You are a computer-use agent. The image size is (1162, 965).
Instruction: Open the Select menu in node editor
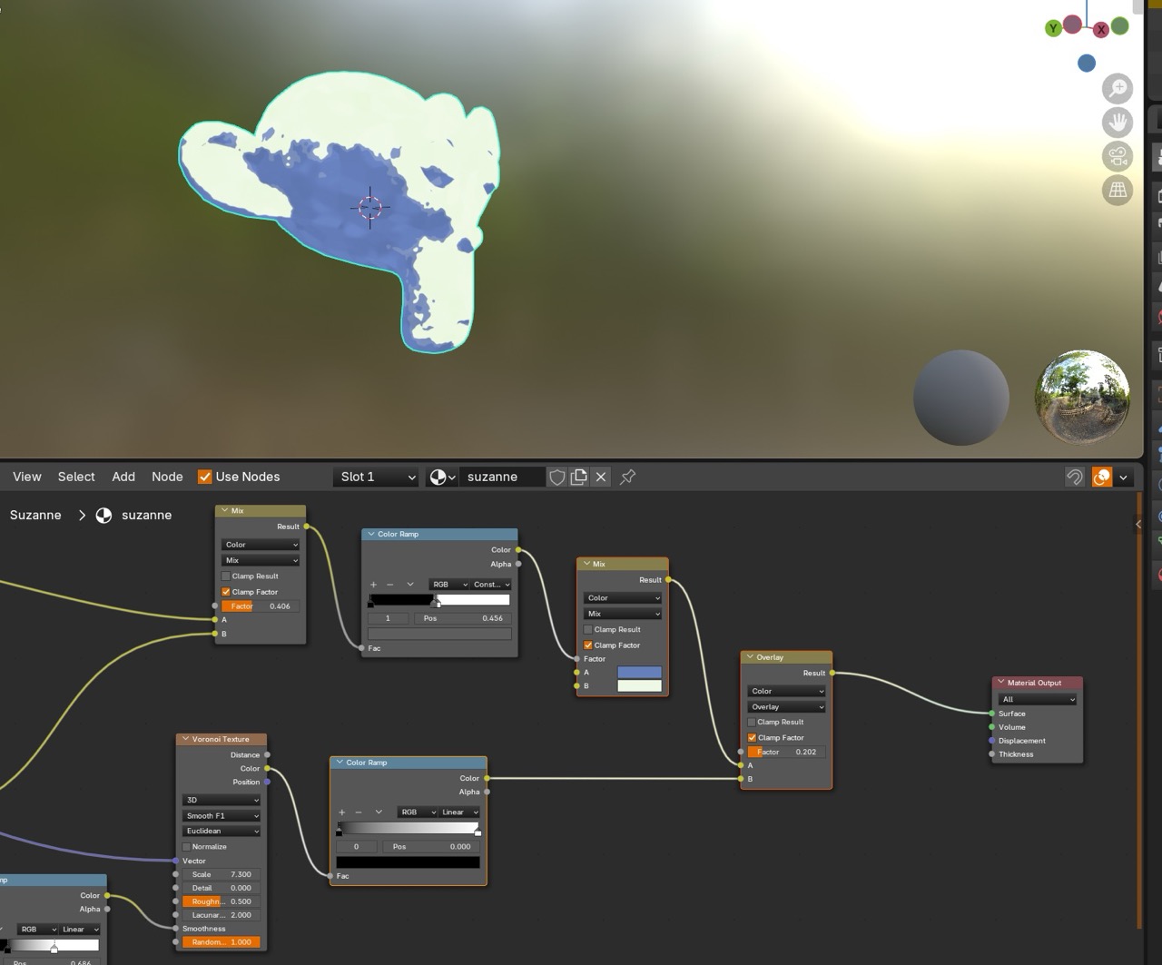coord(76,477)
